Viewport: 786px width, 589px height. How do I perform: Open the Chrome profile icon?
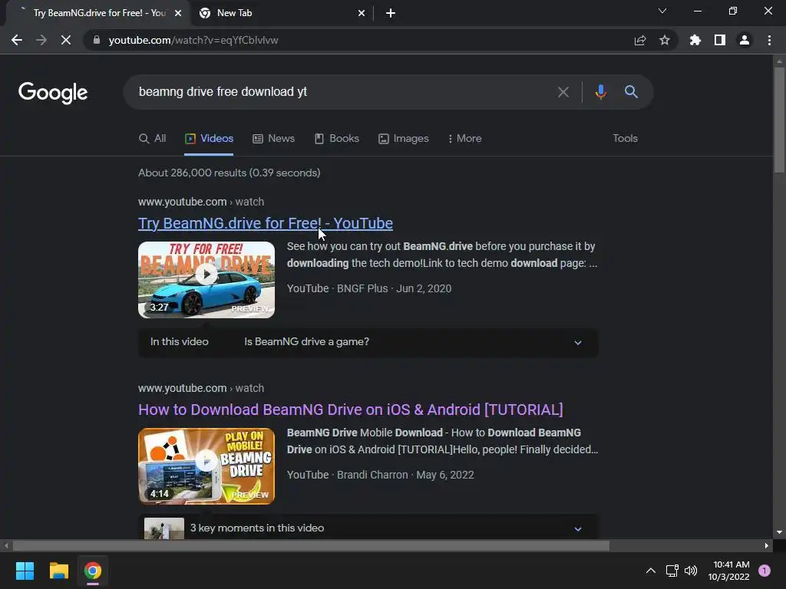pos(745,40)
